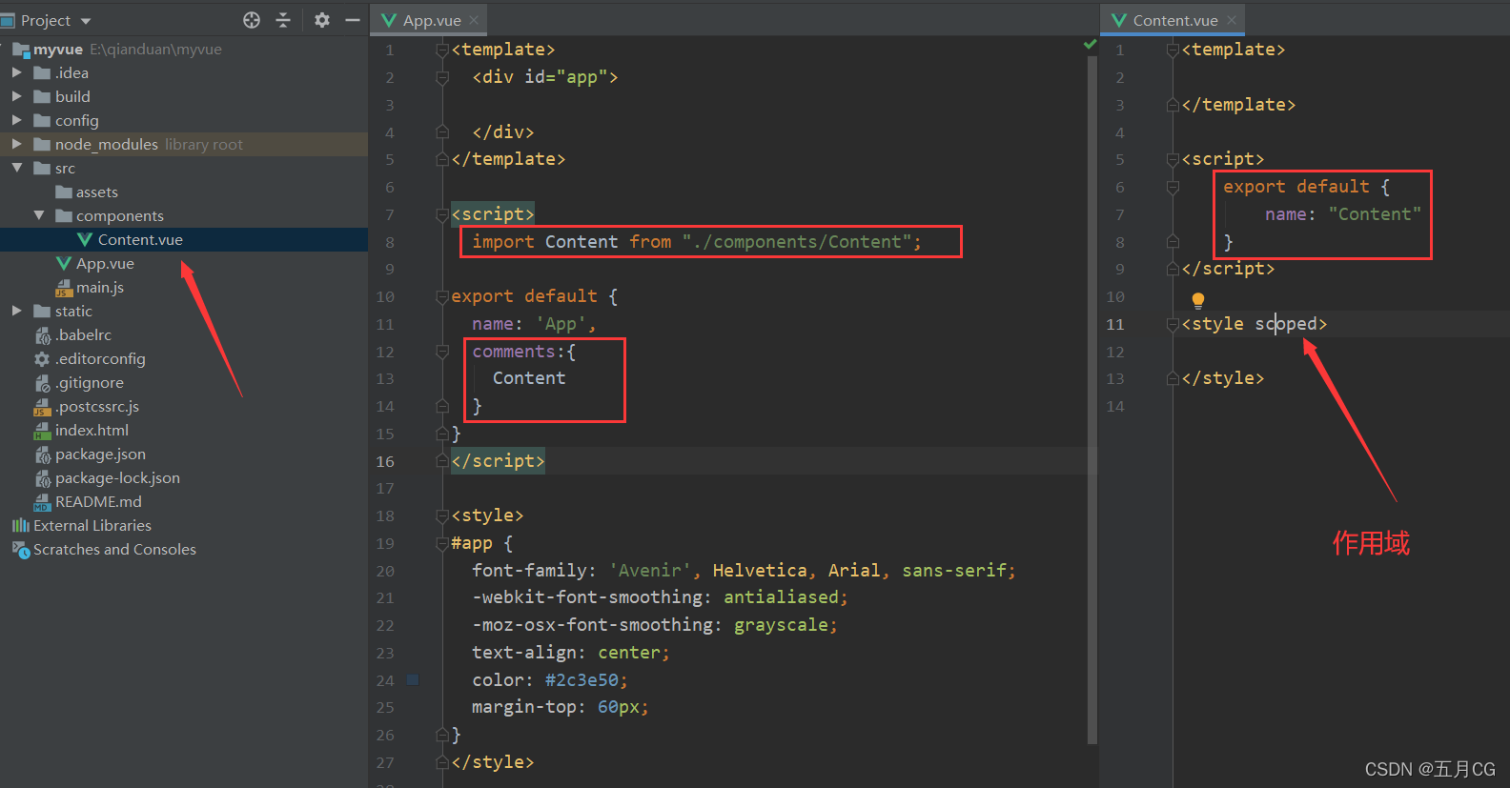The image size is (1510, 788).
Task: Expand the node_modules folder
Action: (16, 144)
